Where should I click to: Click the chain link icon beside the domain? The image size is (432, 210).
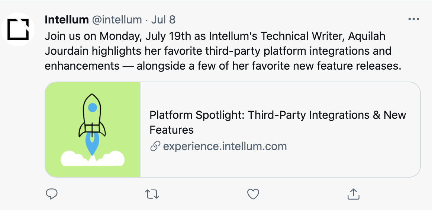pyautogui.click(x=155, y=146)
